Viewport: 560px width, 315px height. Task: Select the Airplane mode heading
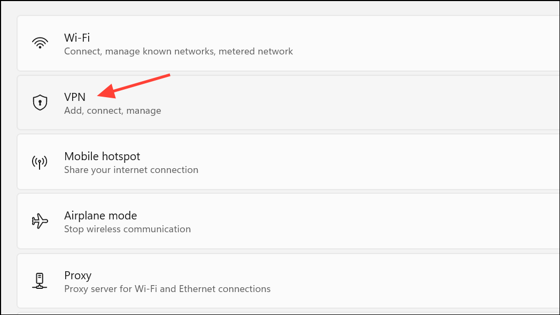(100, 216)
